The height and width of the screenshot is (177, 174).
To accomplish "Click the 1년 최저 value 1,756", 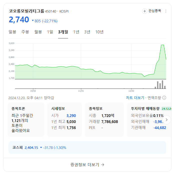I will [71, 128].
